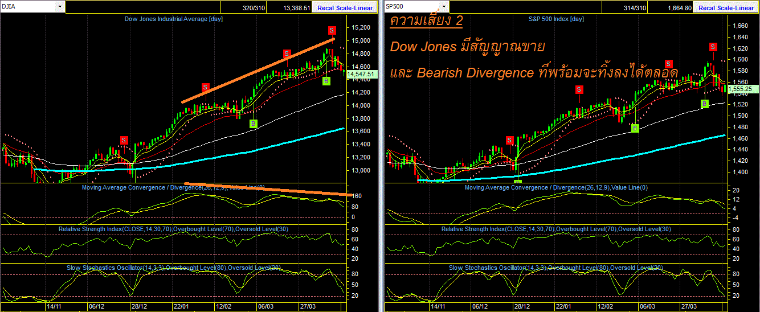The height and width of the screenshot is (312, 760).
Task: Open the SP500 symbol dropdown
Action: (444, 7)
